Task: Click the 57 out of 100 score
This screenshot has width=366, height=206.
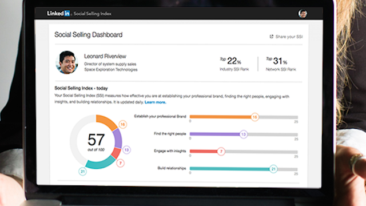Action: pos(96,142)
